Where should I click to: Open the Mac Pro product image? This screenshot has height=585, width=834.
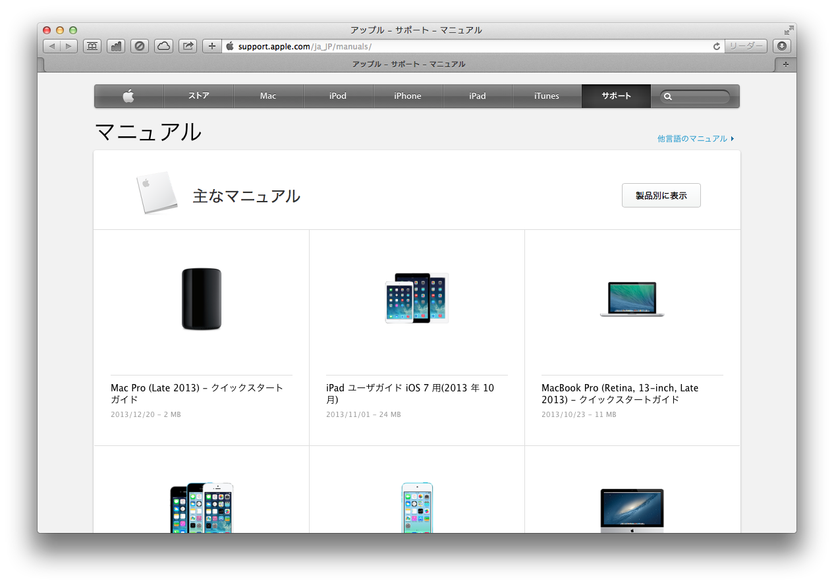202,299
